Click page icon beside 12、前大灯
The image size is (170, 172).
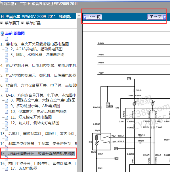6,123
